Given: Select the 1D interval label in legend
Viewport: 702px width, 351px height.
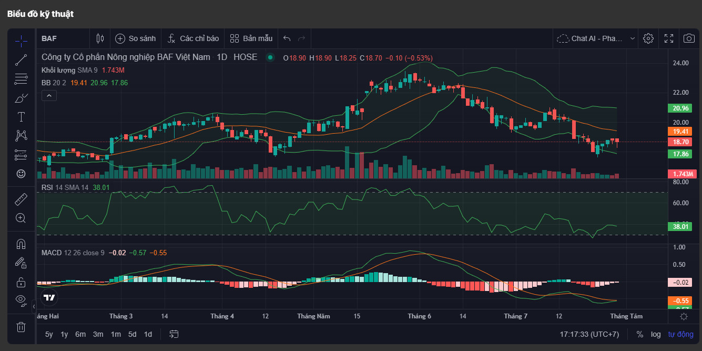Looking at the screenshot, I should 222,57.
